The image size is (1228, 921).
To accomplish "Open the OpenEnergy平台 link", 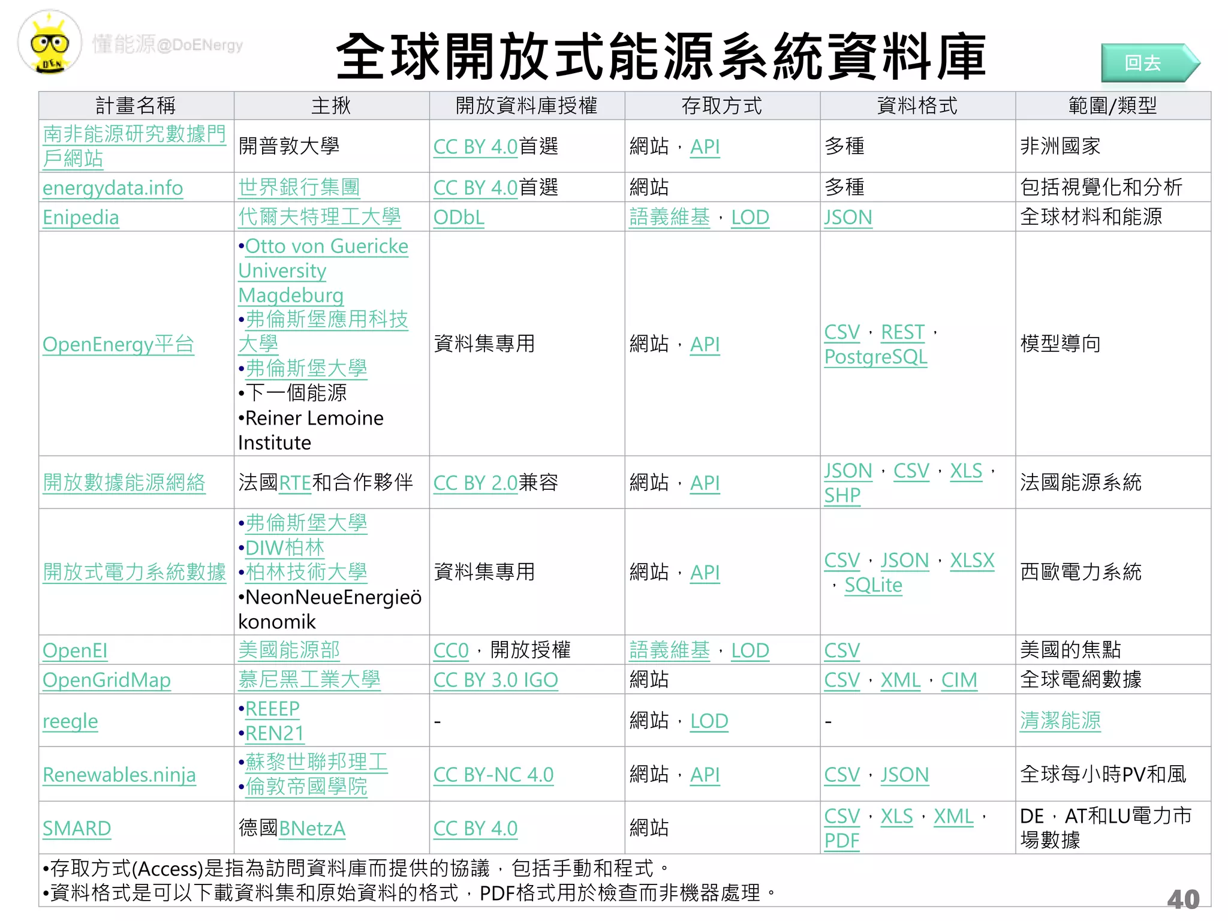I will [x=118, y=344].
